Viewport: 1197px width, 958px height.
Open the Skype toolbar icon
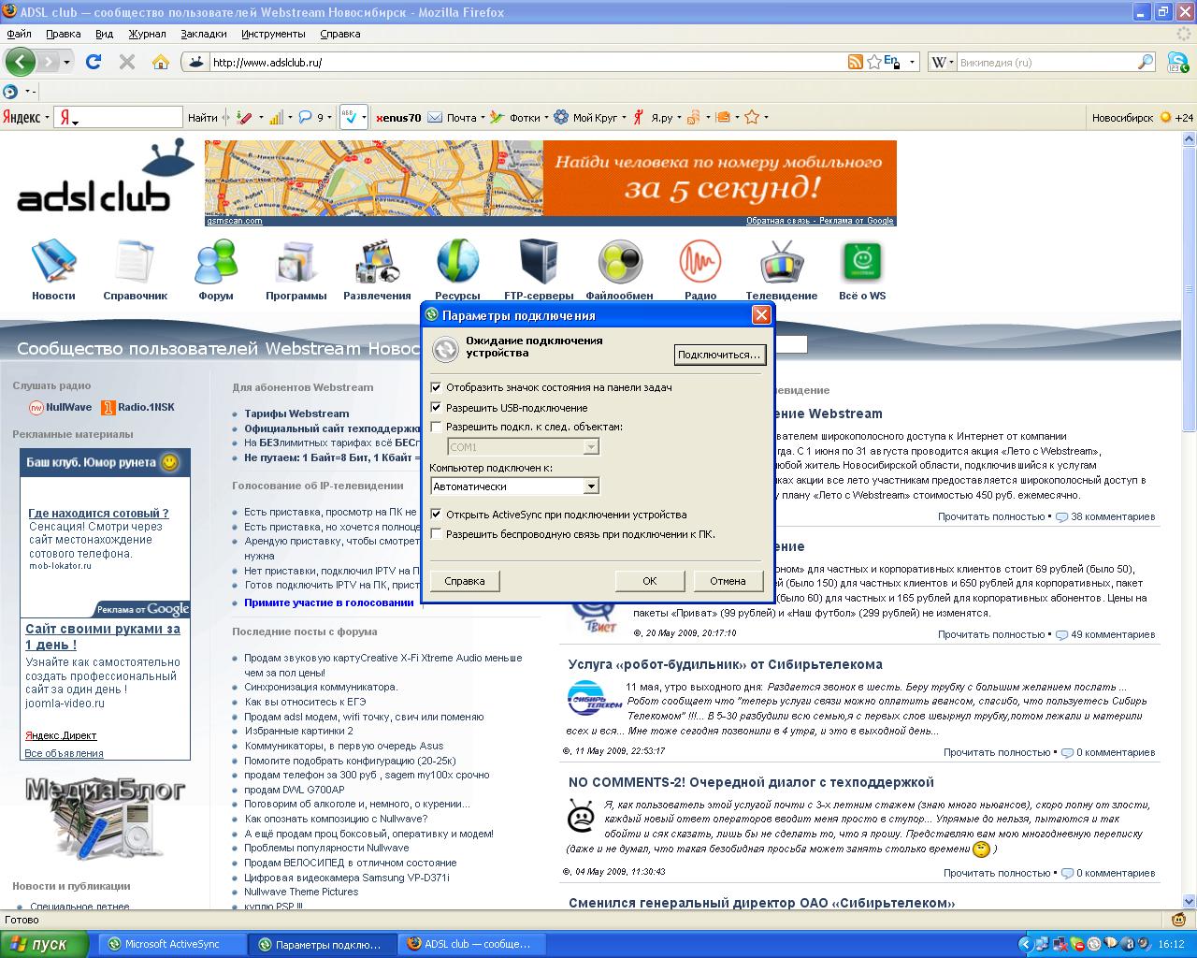click(1176, 62)
